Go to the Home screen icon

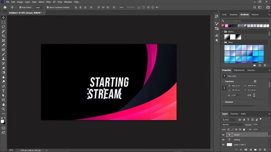pos(5,7)
